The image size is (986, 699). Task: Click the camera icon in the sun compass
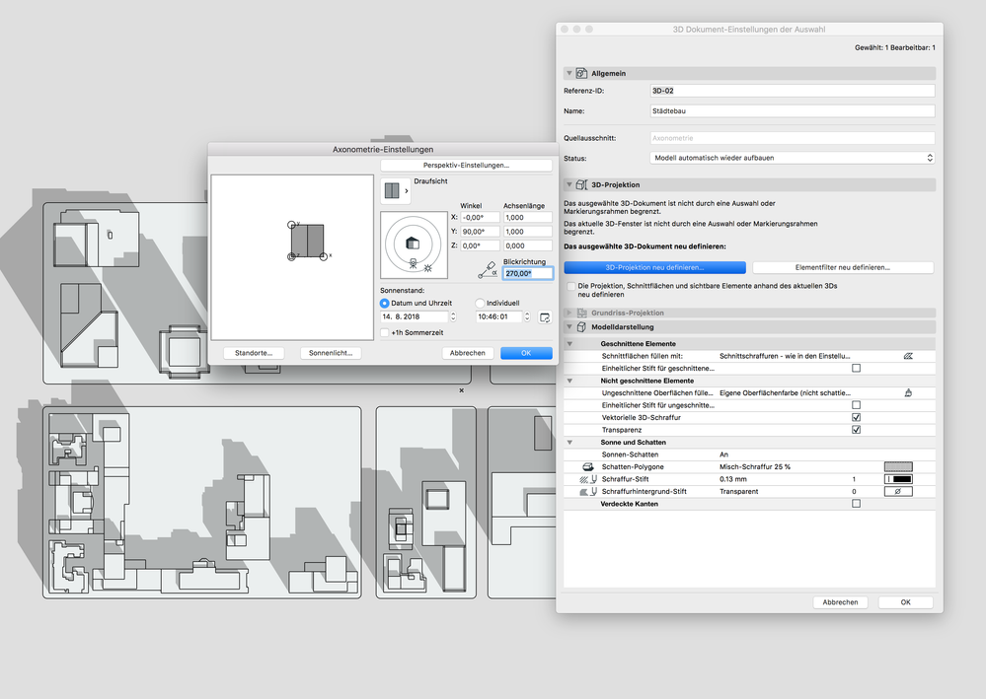[x=413, y=262]
